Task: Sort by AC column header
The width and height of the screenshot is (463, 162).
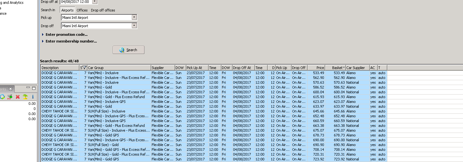Action: click(374, 68)
